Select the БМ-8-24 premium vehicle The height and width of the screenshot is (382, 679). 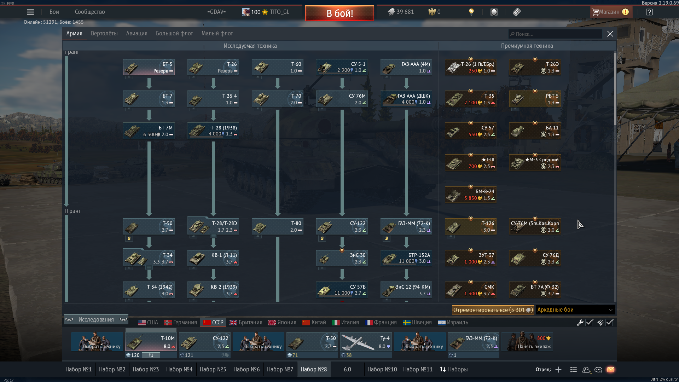click(471, 195)
